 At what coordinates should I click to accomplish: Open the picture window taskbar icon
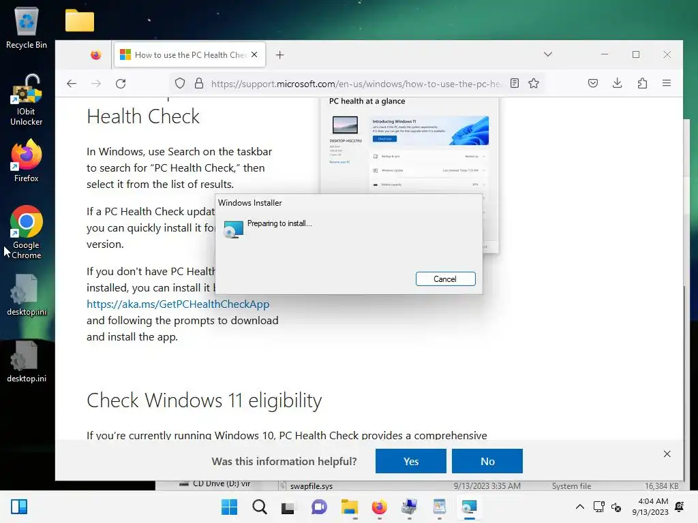tap(440, 507)
